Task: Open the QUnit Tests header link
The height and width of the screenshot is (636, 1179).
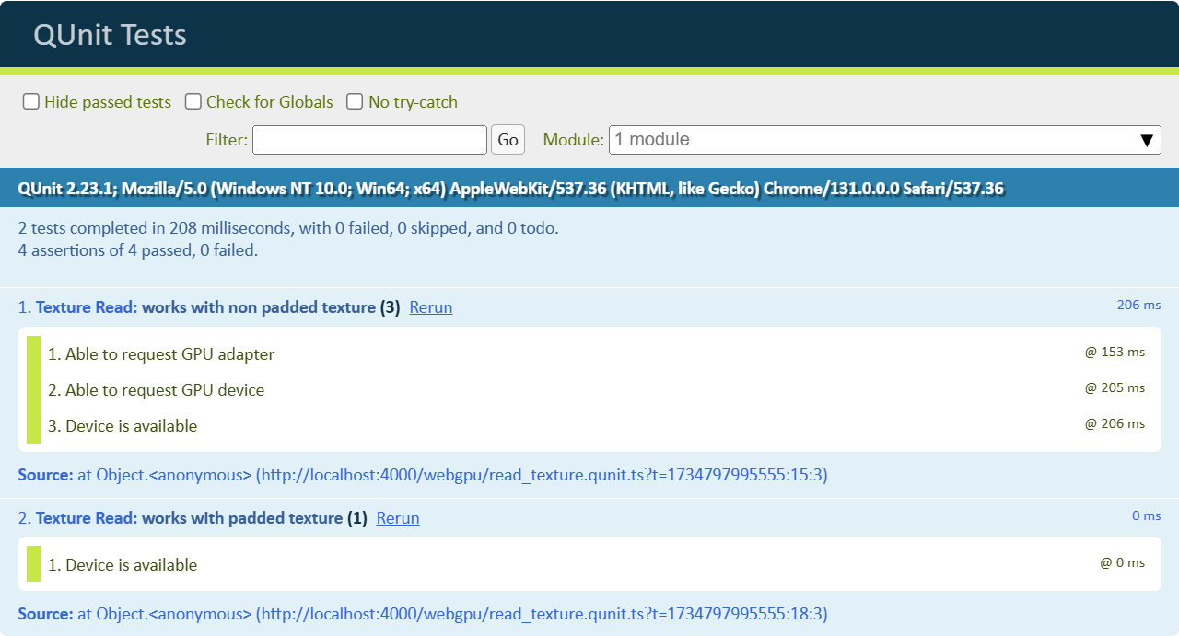Action: 110,35
